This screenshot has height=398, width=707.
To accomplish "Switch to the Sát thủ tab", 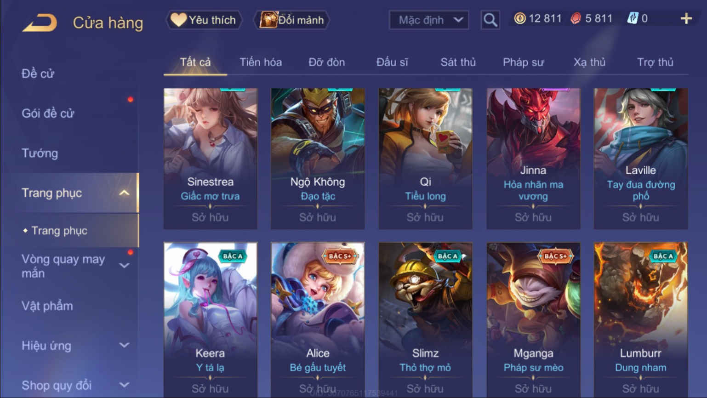I will point(458,63).
